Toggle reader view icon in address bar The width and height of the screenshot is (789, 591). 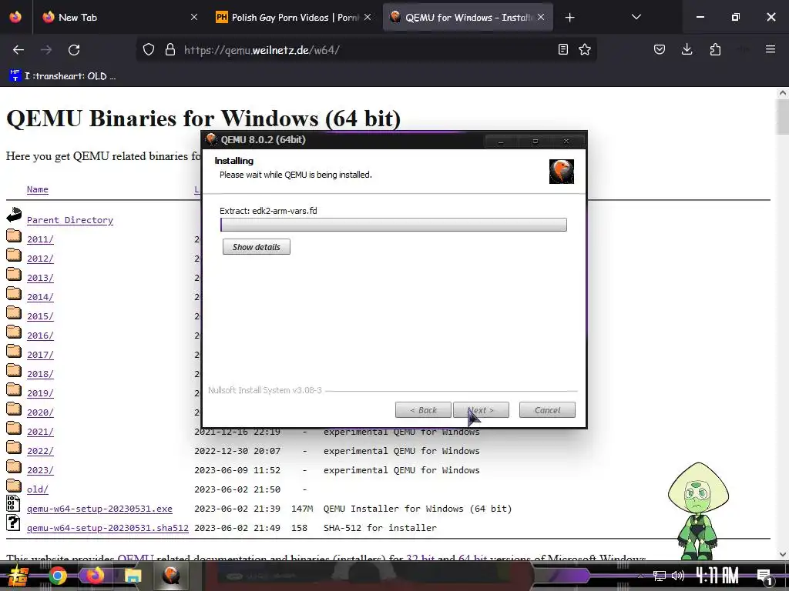563,49
